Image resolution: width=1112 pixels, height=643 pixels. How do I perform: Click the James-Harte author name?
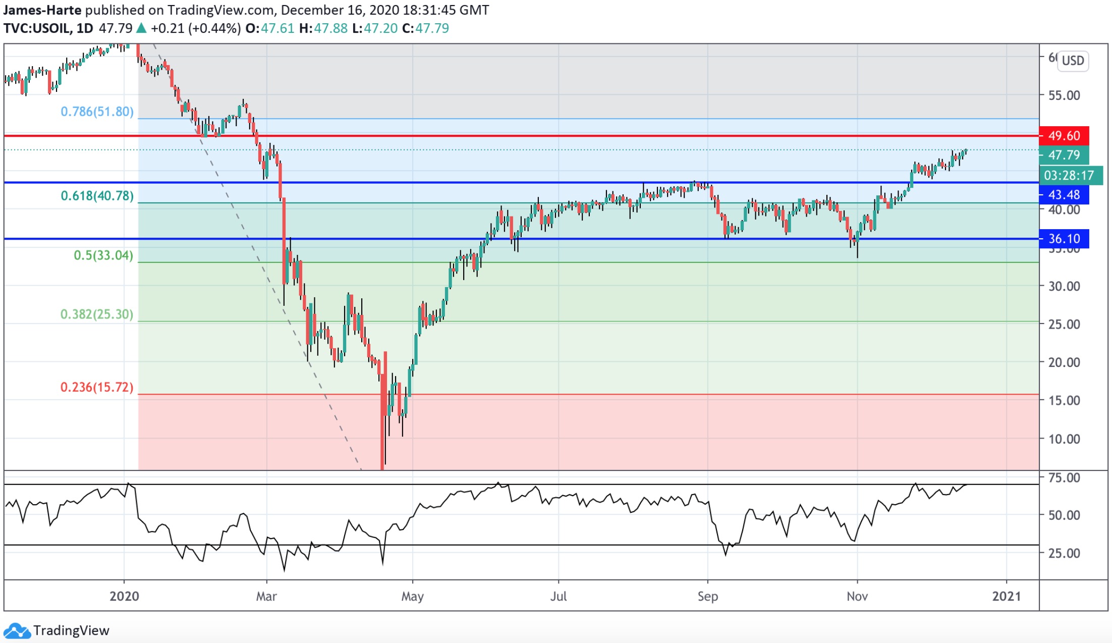click(x=42, y=10)
